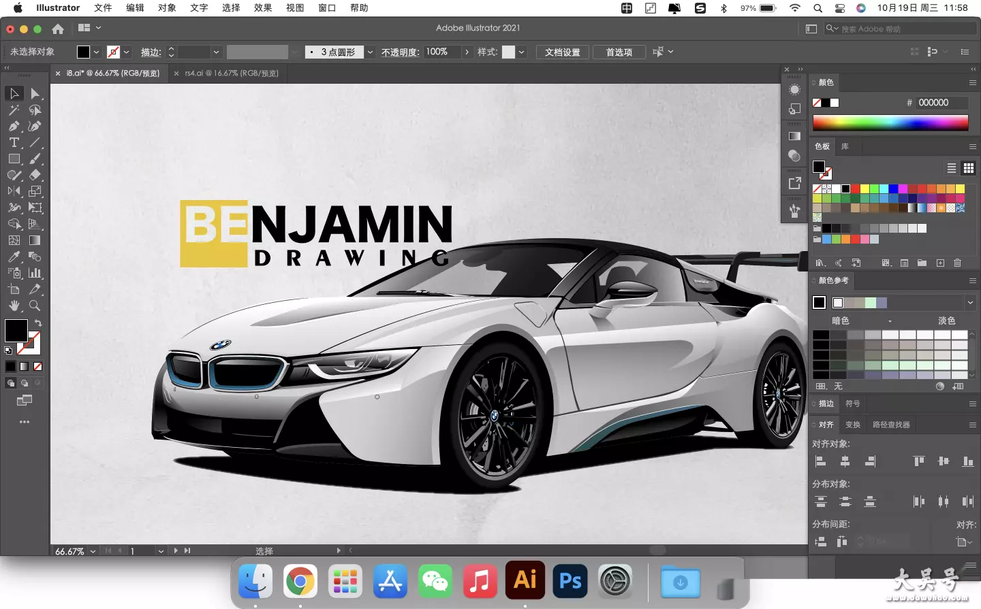
Task: Choose the Rectangle tool
Action: (x=14, y=159)
